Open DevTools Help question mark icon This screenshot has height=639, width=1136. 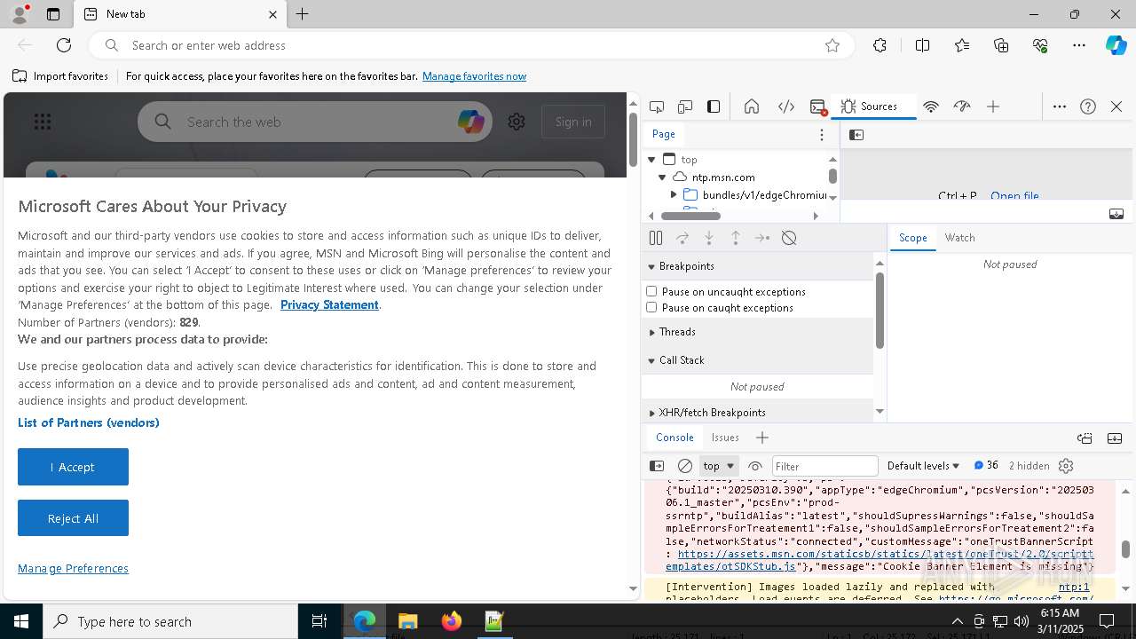[1088, 106]
